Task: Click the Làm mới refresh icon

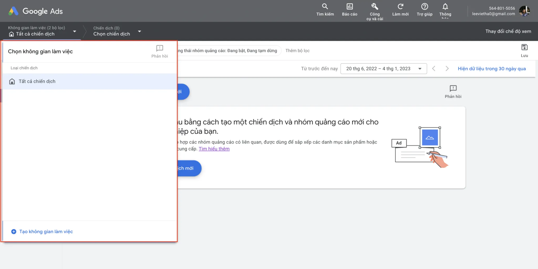Action: pyautogui.click(x=400, y=10)
